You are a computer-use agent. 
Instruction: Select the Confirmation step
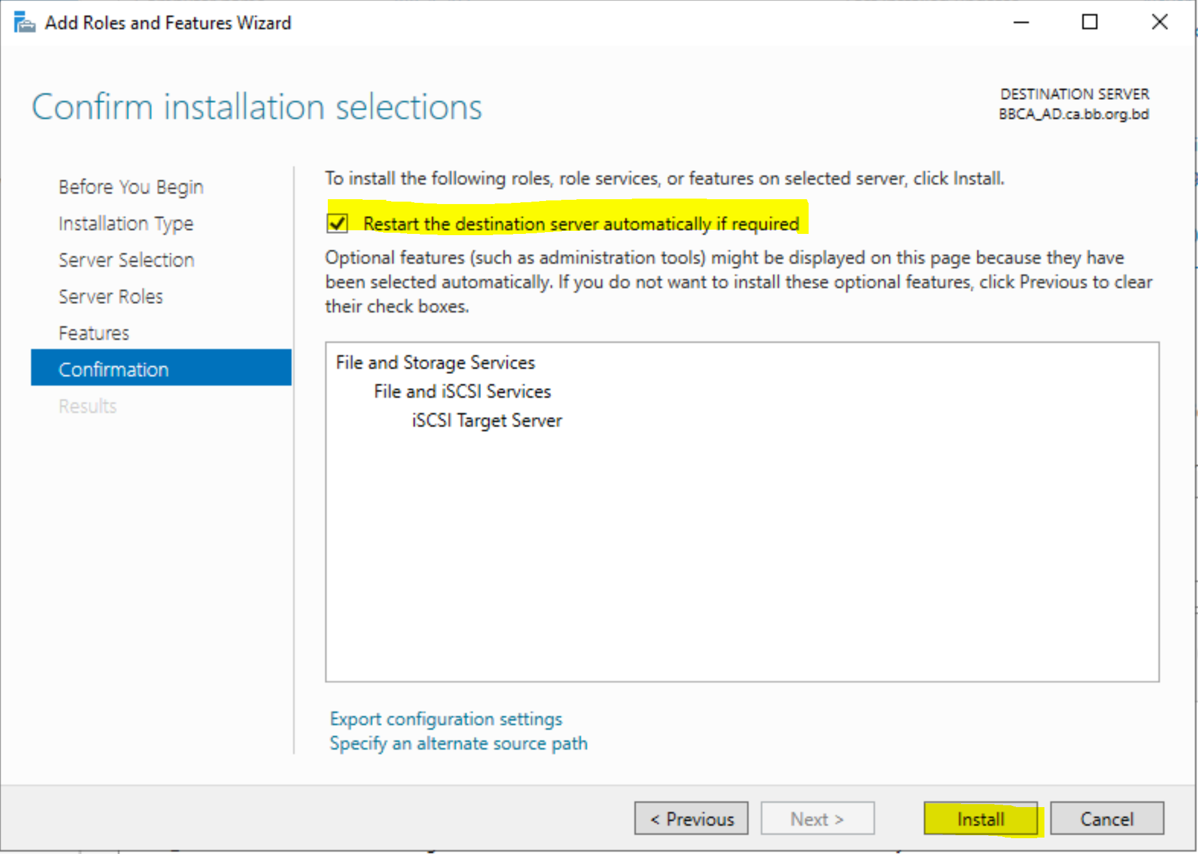click(x=161, y=367)
